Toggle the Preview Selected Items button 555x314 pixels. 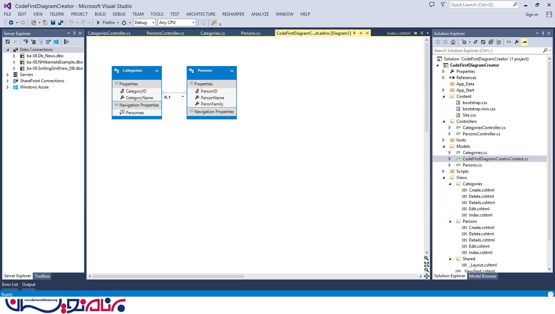pyautogui.click(x=524, y=42)
